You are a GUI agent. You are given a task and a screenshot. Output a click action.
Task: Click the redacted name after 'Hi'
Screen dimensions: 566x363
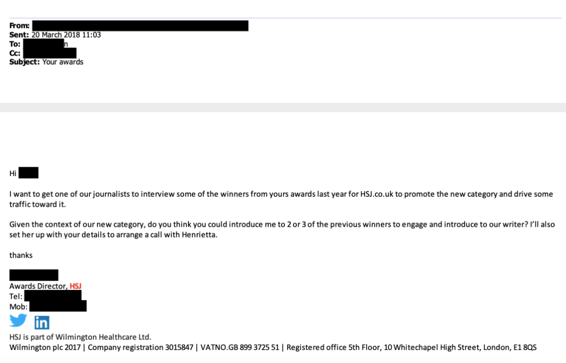click(28, 173)
